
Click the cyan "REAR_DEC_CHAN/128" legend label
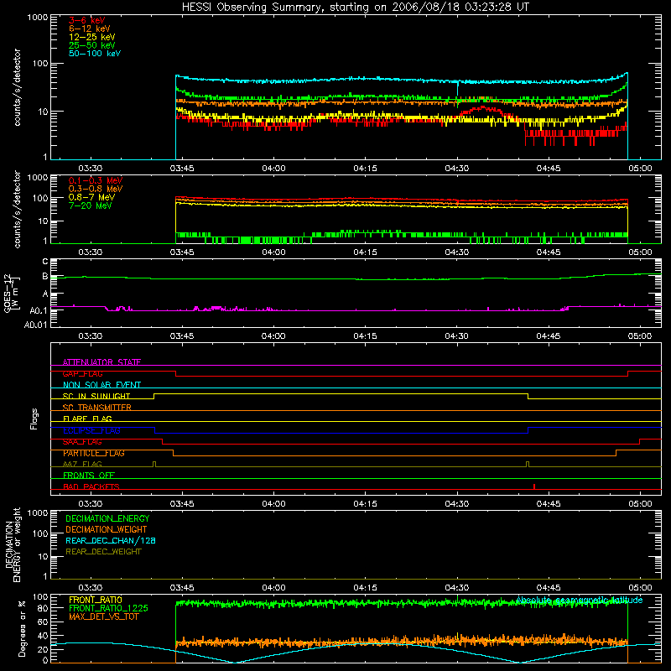111,541
